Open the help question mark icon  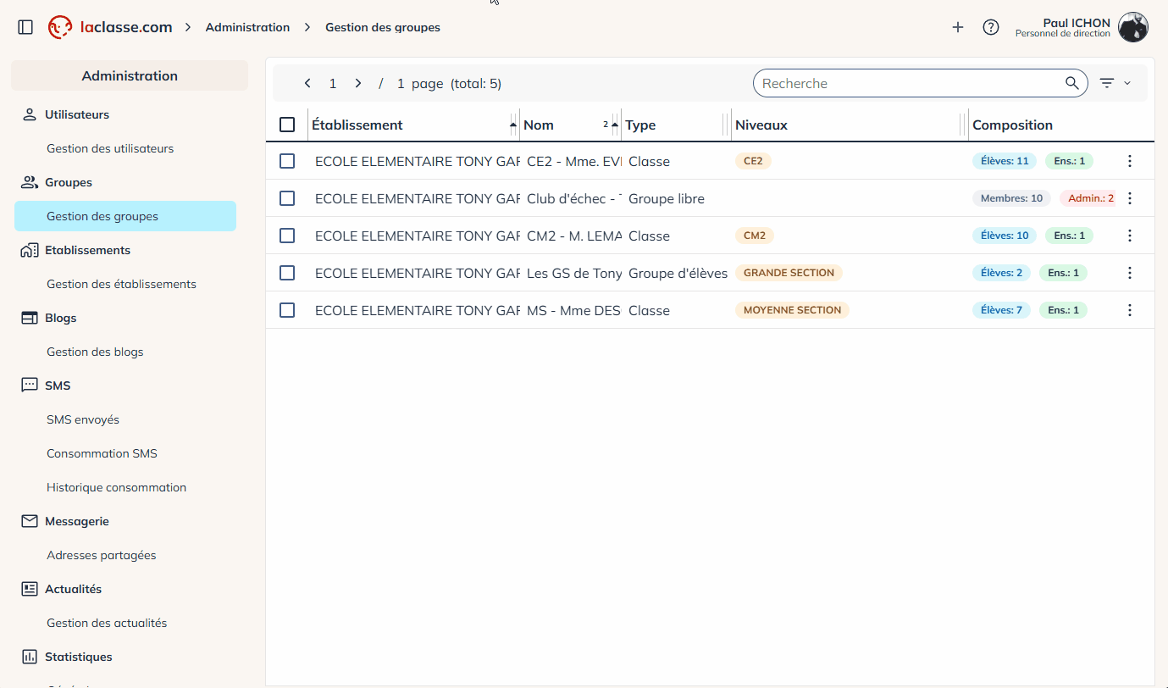(990, 27)
